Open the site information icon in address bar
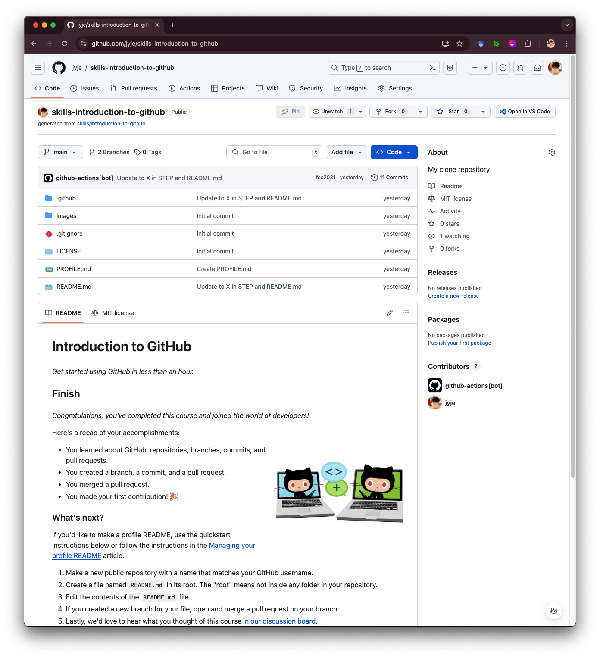Screen dimensions: 600x658 click(x=83, y=44)
